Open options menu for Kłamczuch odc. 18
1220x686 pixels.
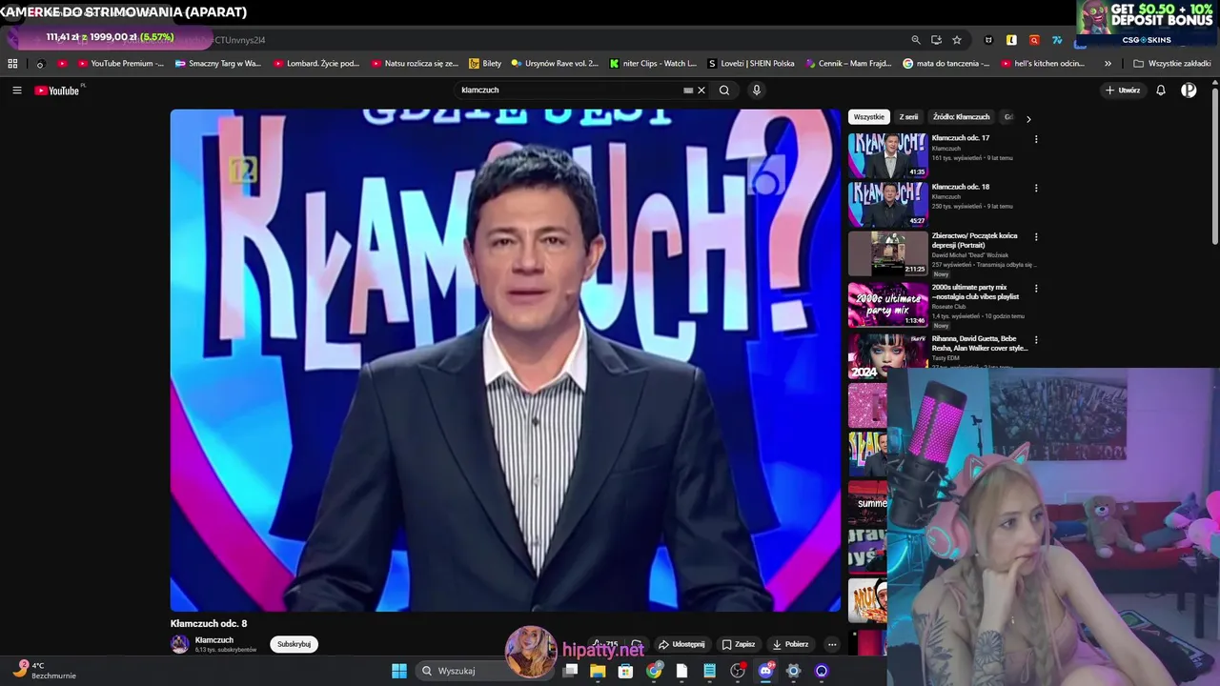(1036, 188)
